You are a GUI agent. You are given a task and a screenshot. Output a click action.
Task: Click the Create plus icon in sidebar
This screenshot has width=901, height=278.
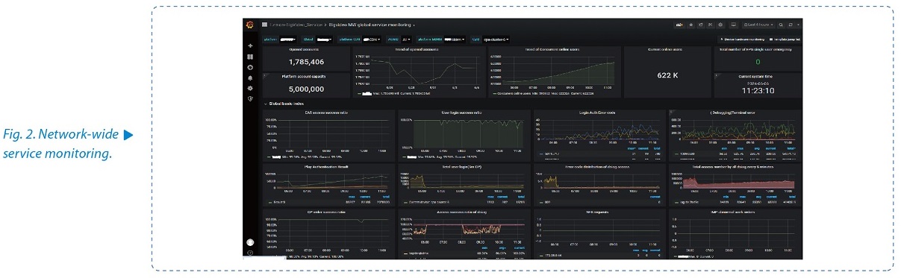click(251, 45)
